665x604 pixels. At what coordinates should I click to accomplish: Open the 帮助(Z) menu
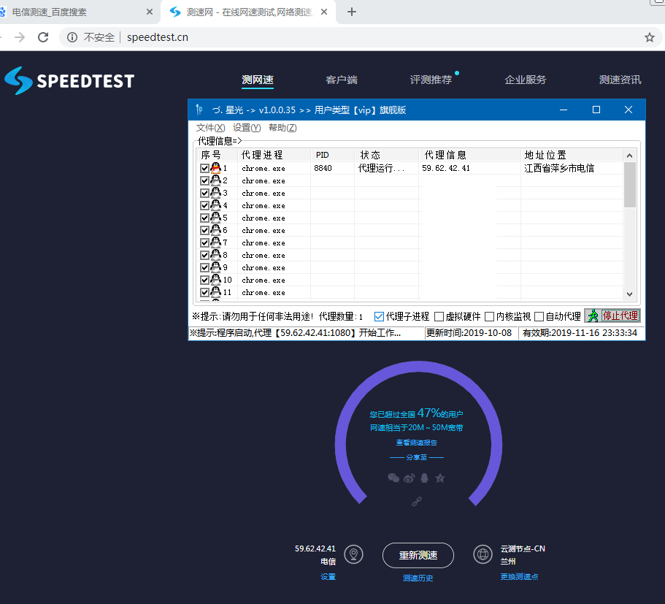pos(282,128)
